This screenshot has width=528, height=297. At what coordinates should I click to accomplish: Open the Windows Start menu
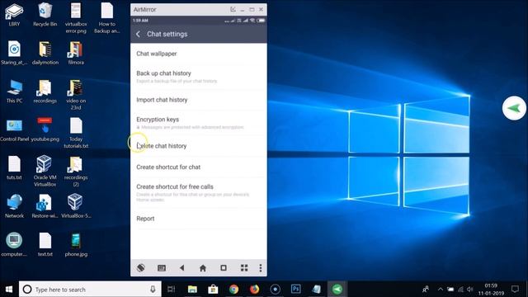[9, 290]
